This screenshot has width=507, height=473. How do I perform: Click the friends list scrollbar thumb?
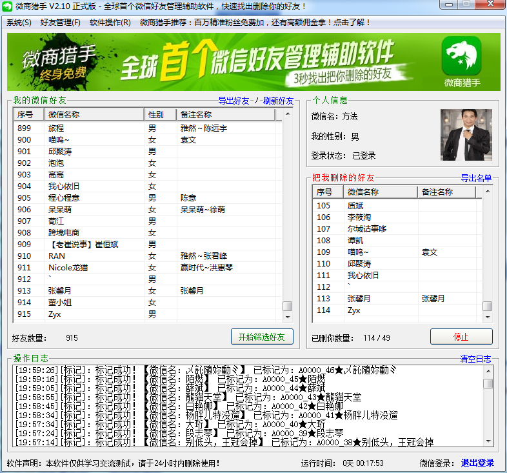tap(288, 306)
